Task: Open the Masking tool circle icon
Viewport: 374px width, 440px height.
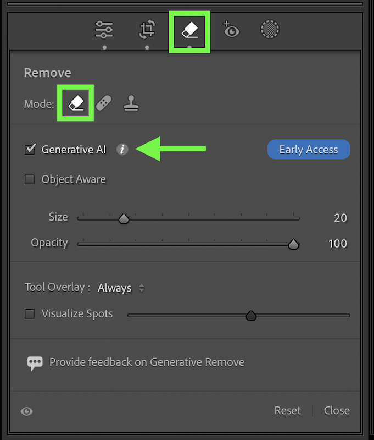Action: (x=270, y=29)
